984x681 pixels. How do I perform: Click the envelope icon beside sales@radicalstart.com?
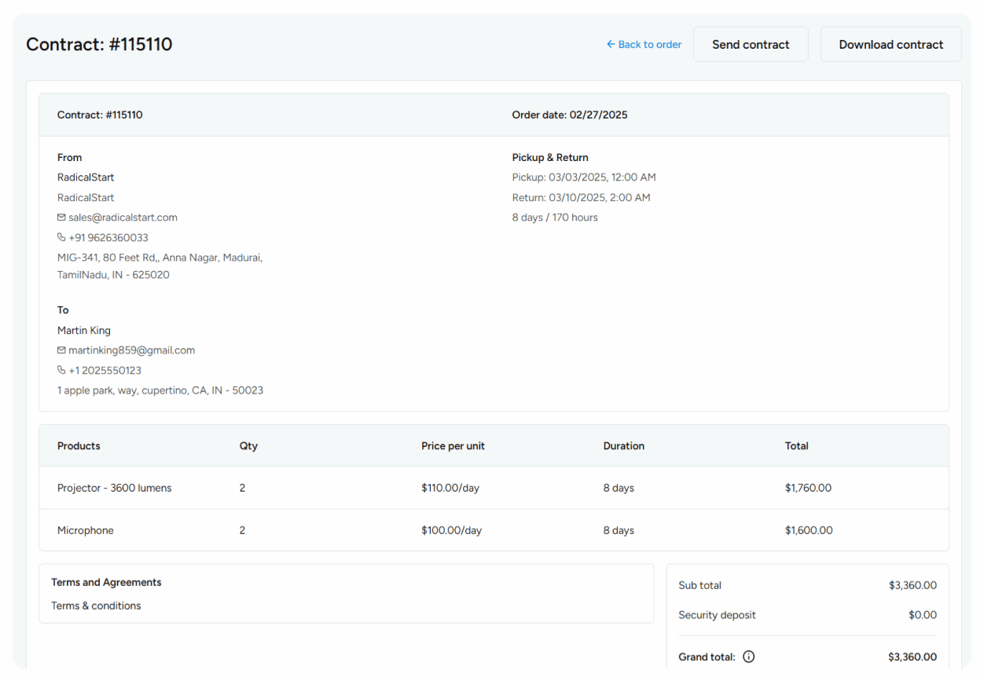point(61,217)
